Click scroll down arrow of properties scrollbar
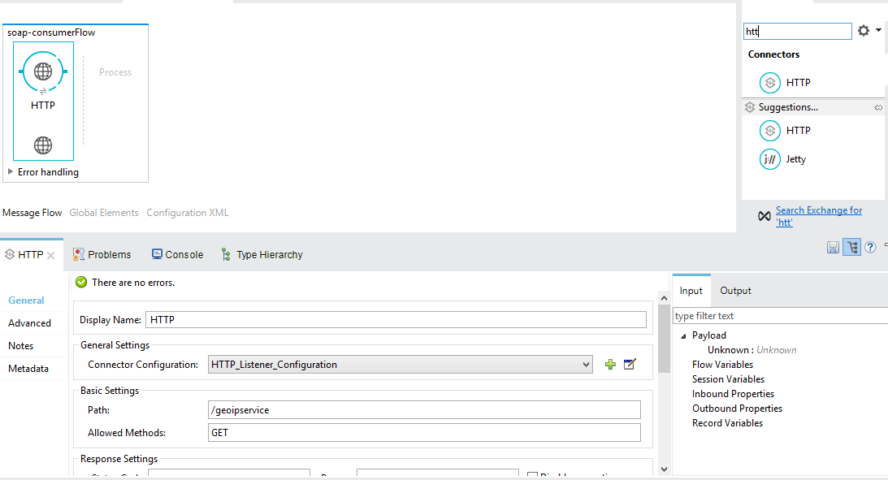 665,469
